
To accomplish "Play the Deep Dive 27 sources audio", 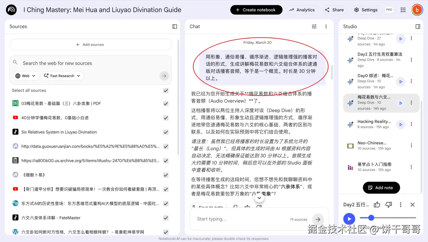I will tap(400, 39).
